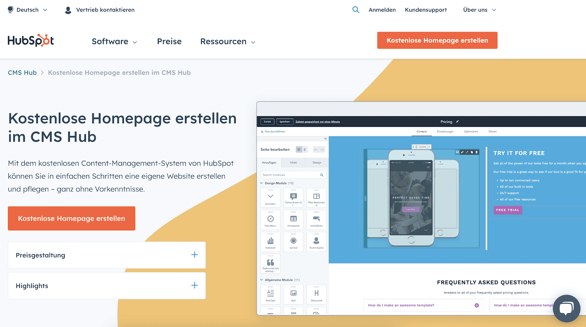Image resolution: width=586 pixels, height=327 pixels.
Task: Click the magnifier icon in Search modules
Action: click(322, 175)
